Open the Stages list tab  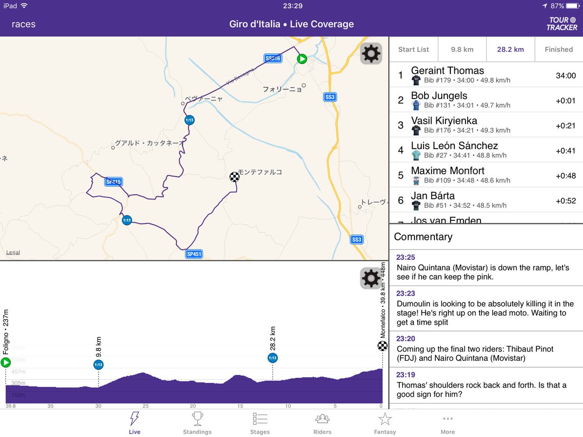(260, 423)
